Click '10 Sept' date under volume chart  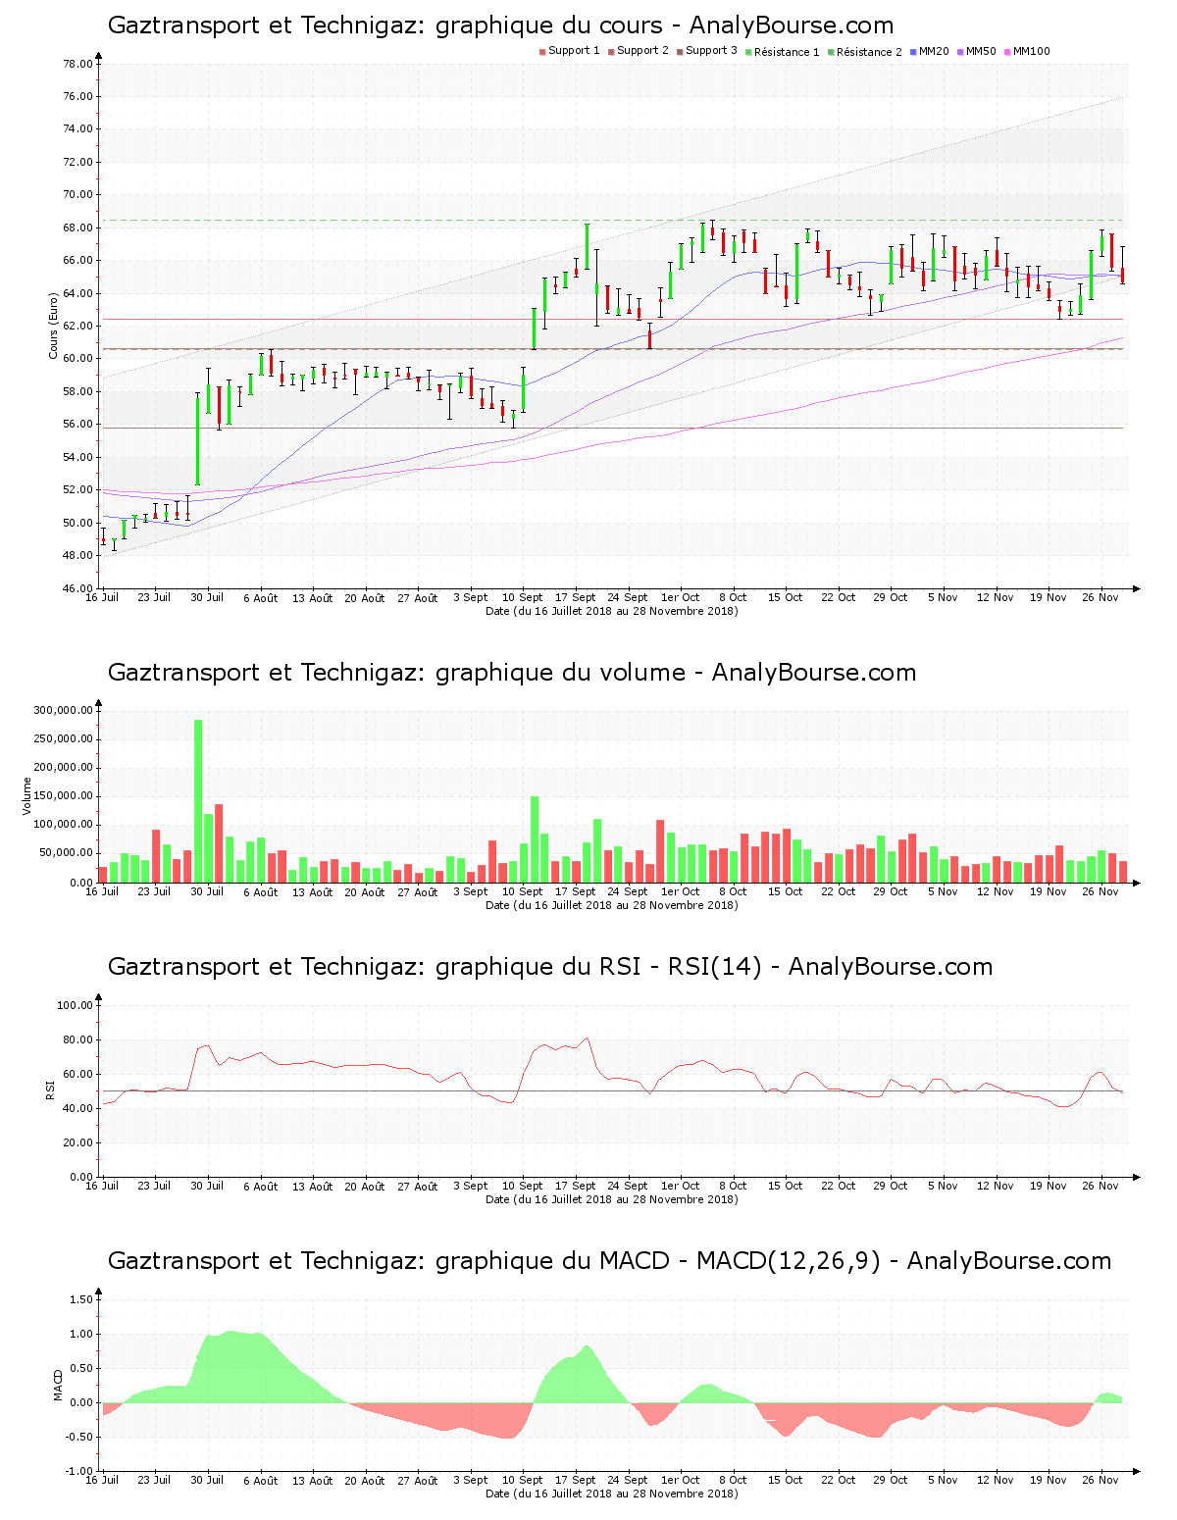pyautogui.click(x=522, y=891)
